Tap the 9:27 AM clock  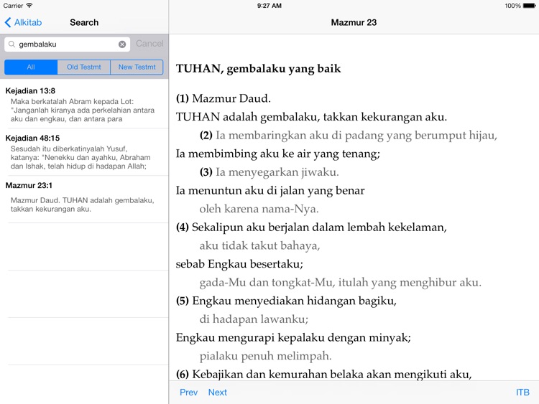pos(269,6)
